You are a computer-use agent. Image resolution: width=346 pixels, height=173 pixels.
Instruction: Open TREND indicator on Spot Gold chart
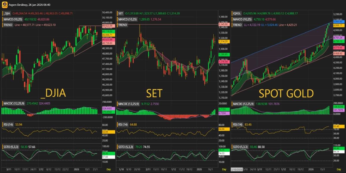(237, 25)
